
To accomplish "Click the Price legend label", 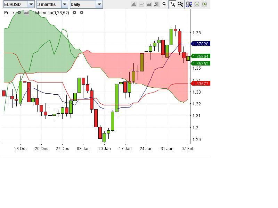I will pyautogui.click(x=9, y=12).
